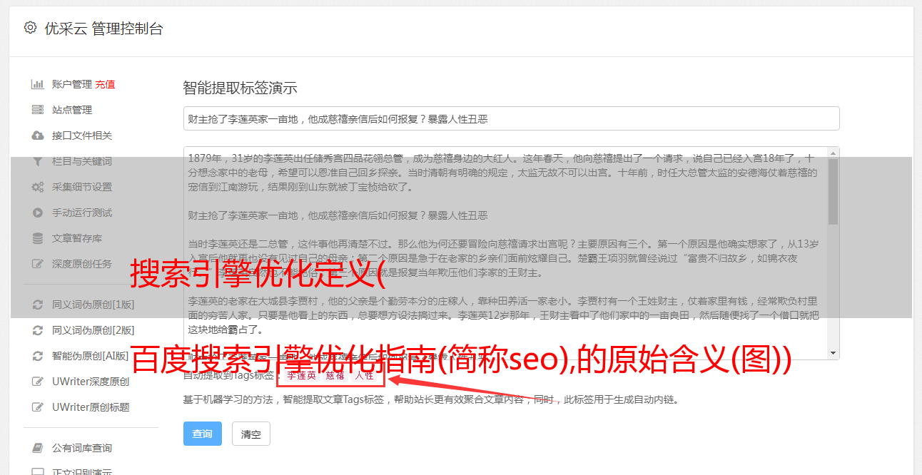
Task: Click the article title input field
Action: (511, 118)
